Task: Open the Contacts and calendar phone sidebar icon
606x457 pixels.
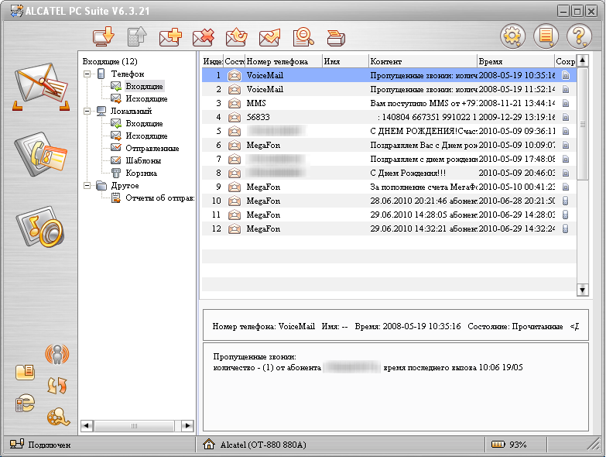Action: pyautogui.click(x=40, y=154)
